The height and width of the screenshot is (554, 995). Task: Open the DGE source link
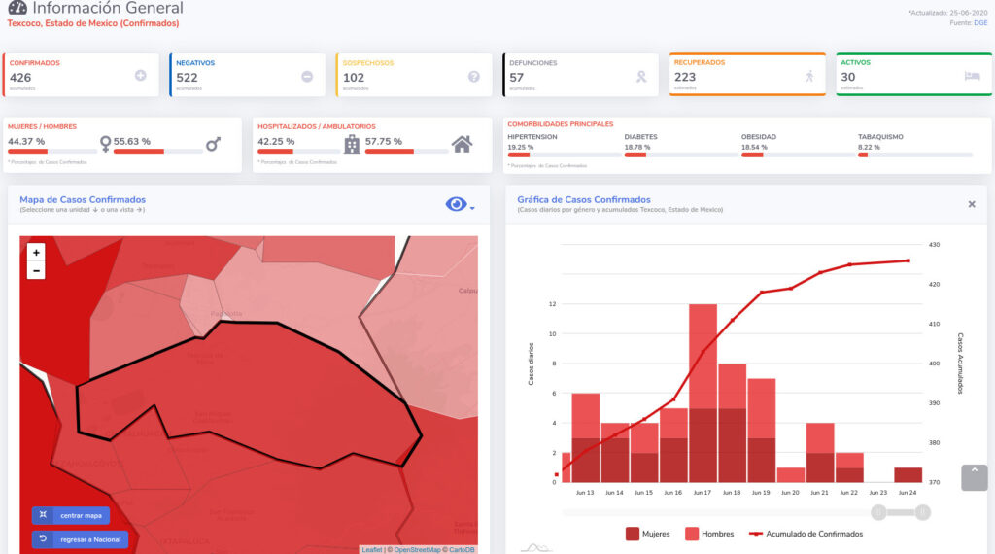pos(980,22)
